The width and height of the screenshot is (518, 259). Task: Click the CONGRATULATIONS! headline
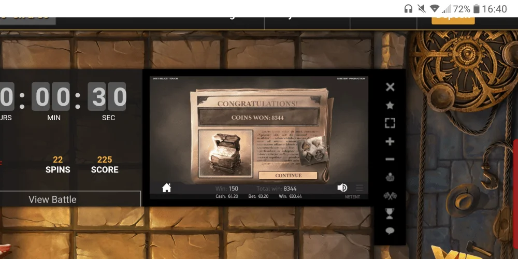coord(257,104)
